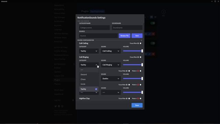The image size is (220, 124).
Task: Toggle Focus Mute above the empty sound dropdown
Action: [x=129, y=85]
